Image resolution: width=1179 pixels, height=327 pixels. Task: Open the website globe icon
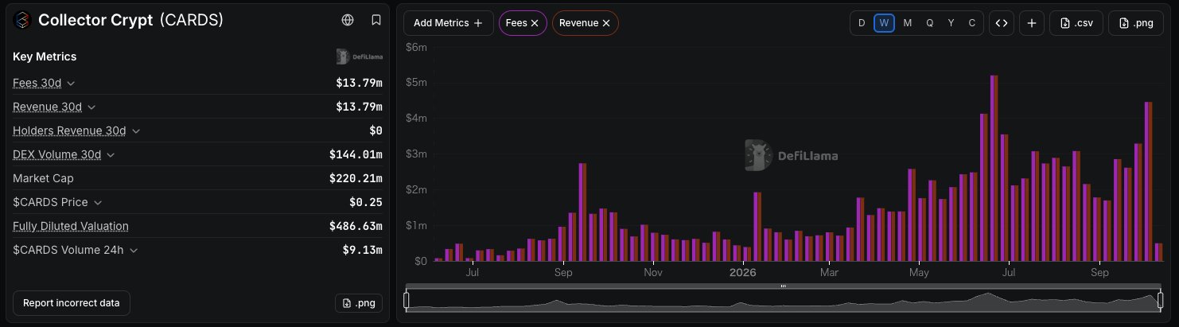pyautogui.click(x=347, y=20)
